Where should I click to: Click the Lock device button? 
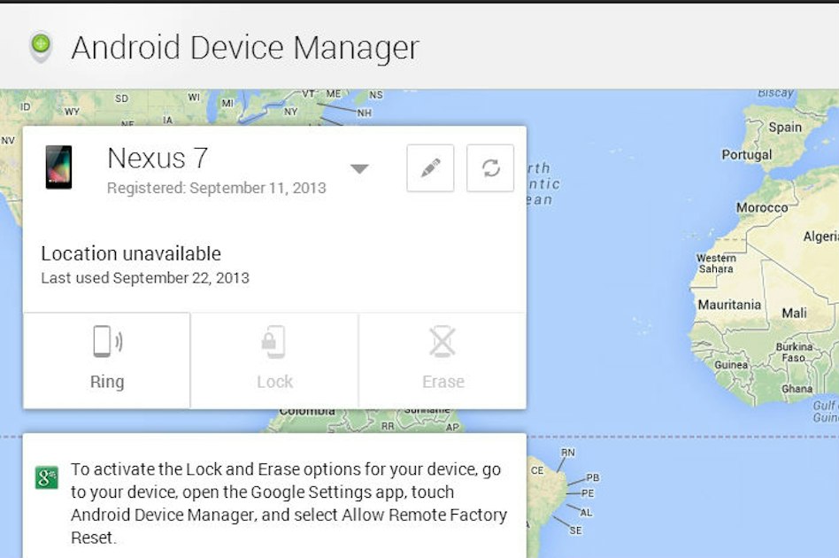(x=274, y=360)
